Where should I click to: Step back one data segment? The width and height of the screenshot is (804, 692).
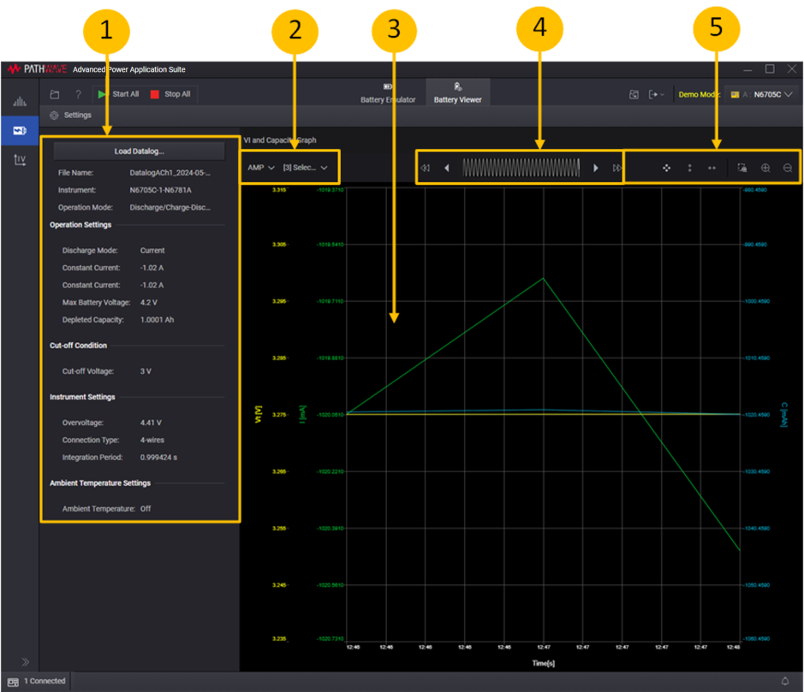447,168
